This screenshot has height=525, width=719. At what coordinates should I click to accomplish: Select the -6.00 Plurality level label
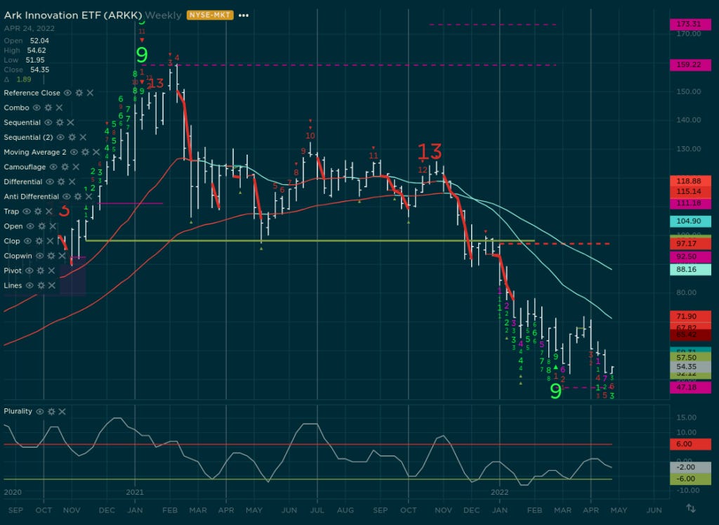pyautogui.click(x=690, y=479)
